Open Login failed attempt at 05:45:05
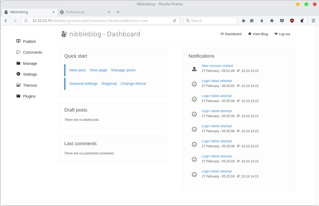This screenshot has width=319, height=206. pyautogui.click(x=217, y=81)
